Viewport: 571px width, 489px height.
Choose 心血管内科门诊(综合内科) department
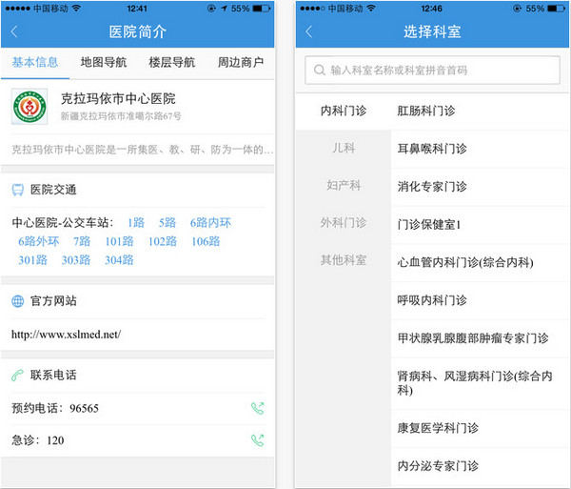[480, 262]
